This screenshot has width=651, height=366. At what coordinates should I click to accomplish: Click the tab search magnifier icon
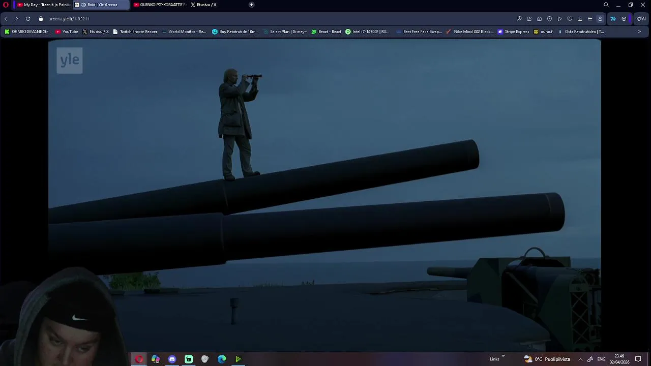point(606,5)
